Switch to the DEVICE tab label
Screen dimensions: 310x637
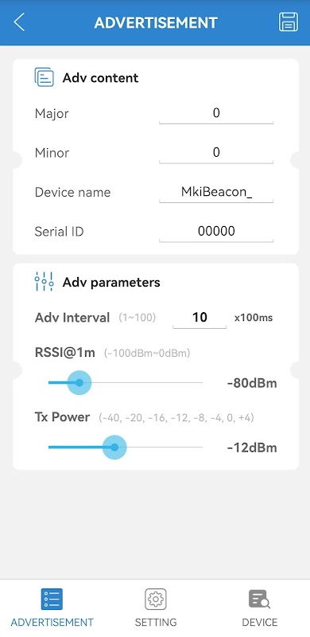tap(260, 623)
